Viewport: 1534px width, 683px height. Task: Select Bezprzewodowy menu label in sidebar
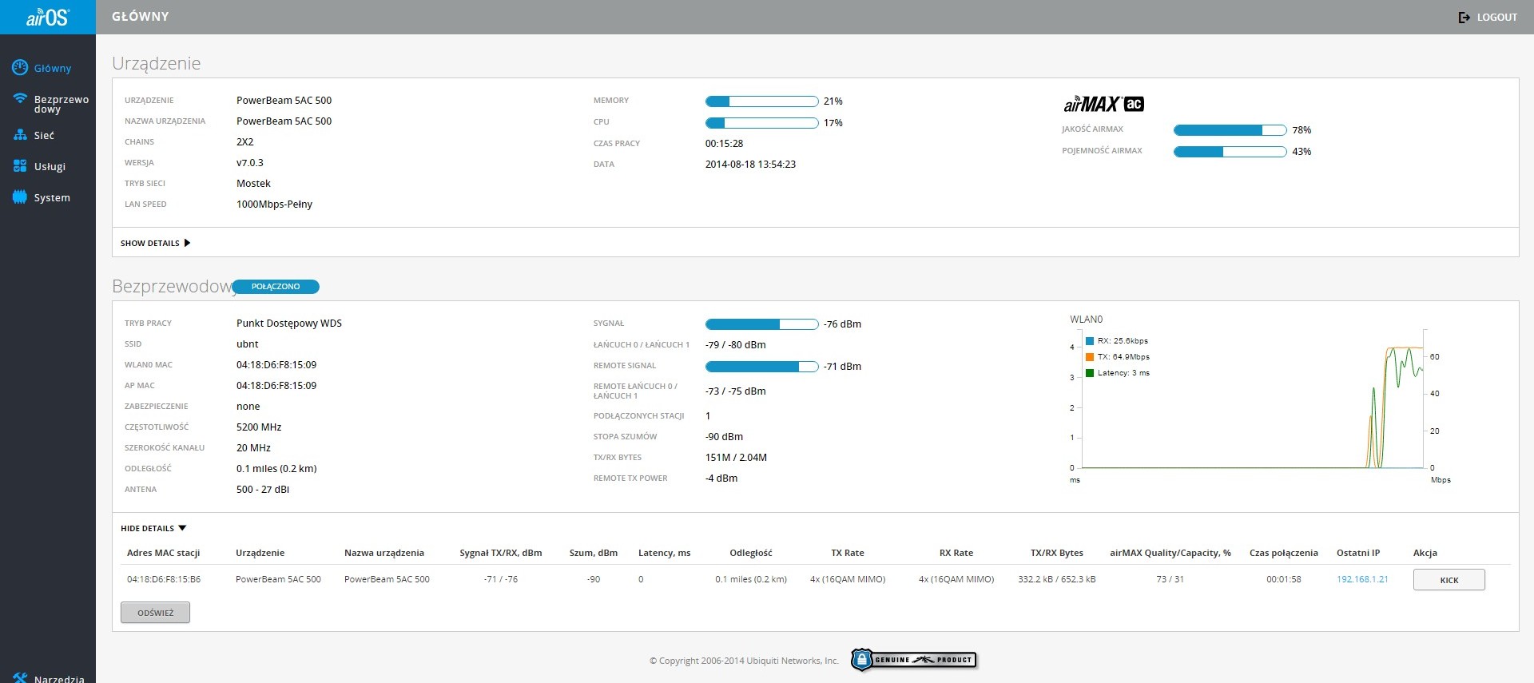[x=62, y=104]
